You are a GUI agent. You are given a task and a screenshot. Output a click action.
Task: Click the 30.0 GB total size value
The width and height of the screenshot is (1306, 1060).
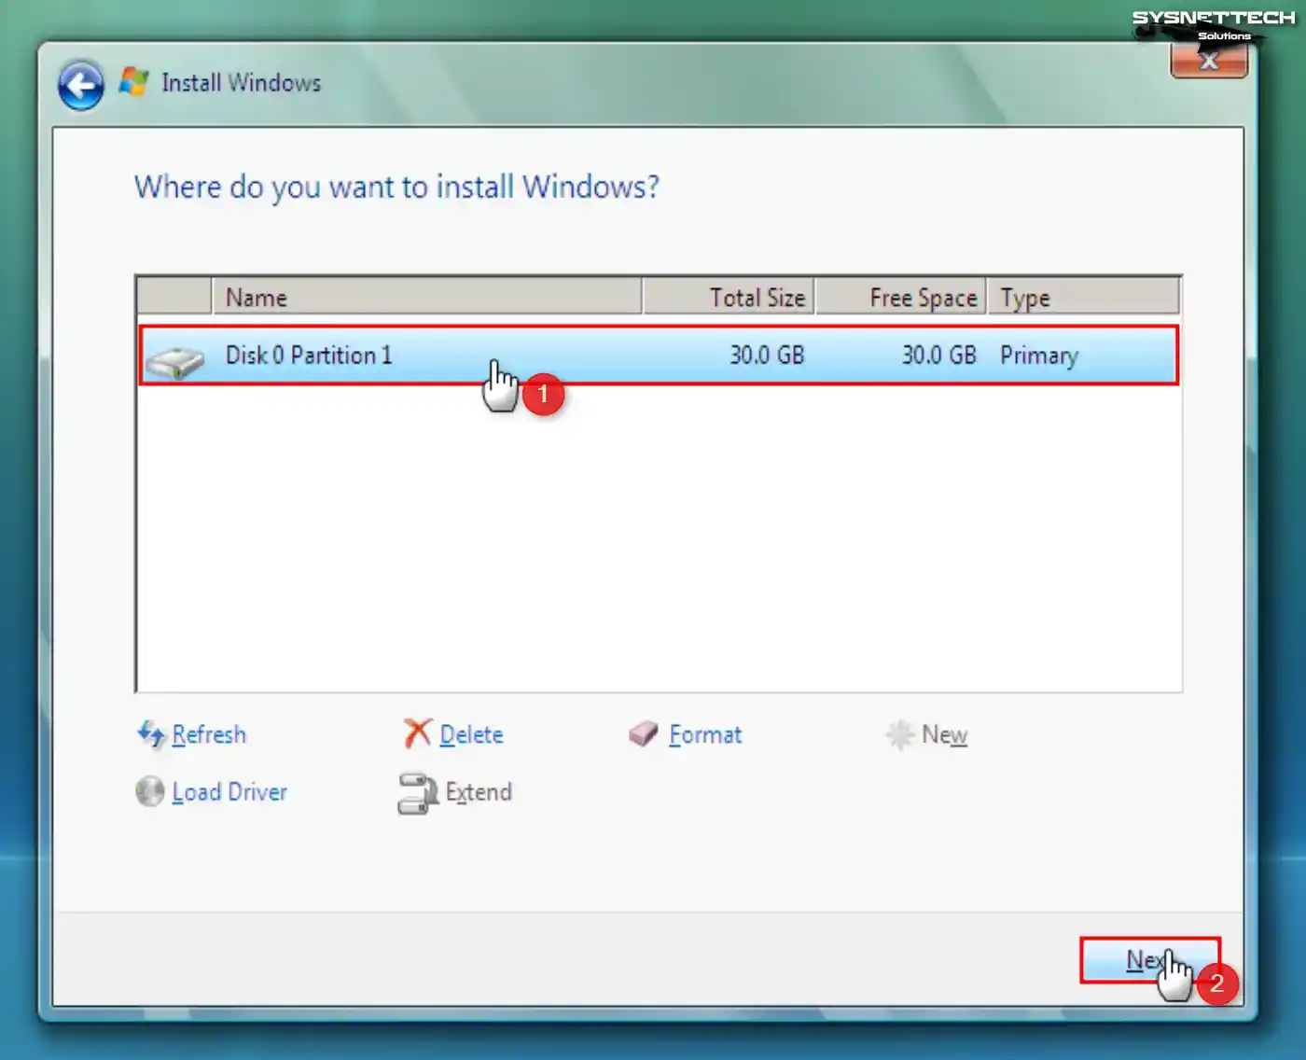click(767, 356)
